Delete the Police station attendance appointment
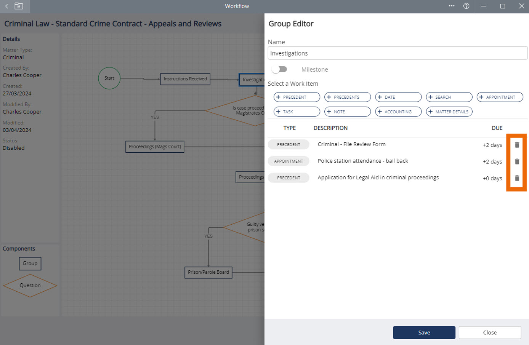 517,161
